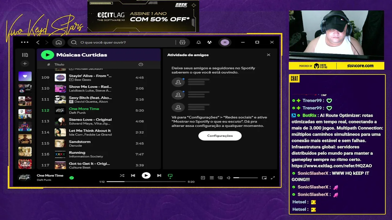Image resolution: width=392 pixels, height=220 pixels.
Task: Click on the volume slider
Action: point(245,178)
